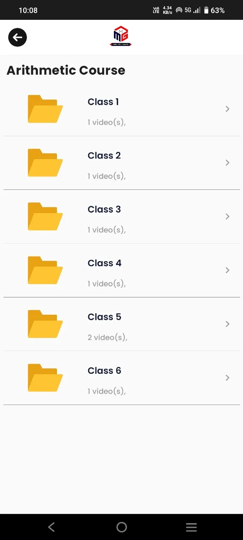Tap Android home circle button
Viewport: 243px width, 540px height.
click(121, 527)
